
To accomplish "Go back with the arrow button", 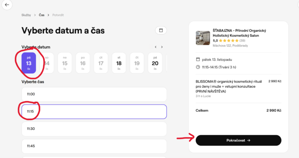I will pyautogui.click(x=7, y=5).
